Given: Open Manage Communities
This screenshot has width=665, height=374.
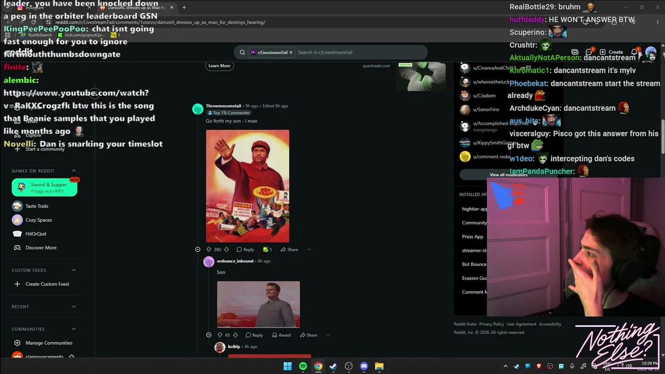Looking at the screenshot, I should pos(49,343).
